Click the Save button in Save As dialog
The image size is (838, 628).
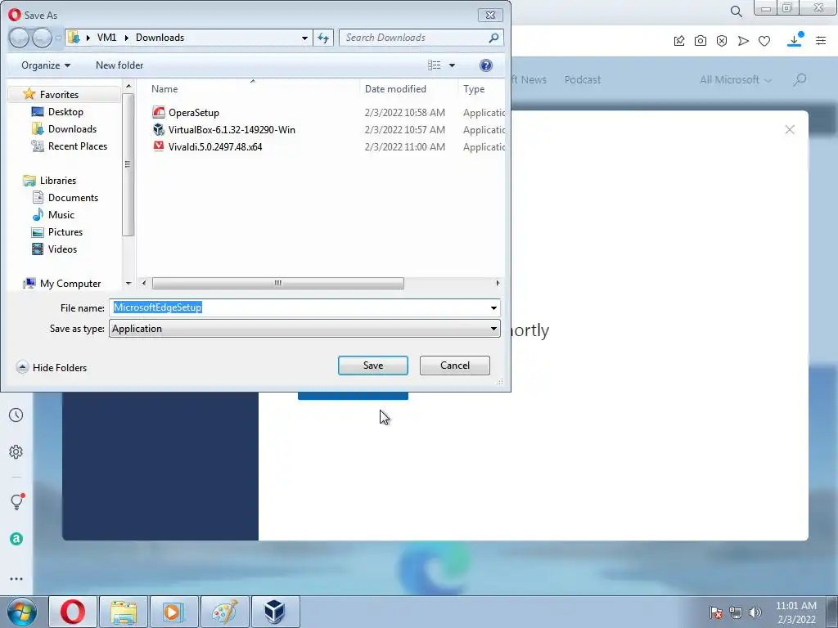(372, 366)
